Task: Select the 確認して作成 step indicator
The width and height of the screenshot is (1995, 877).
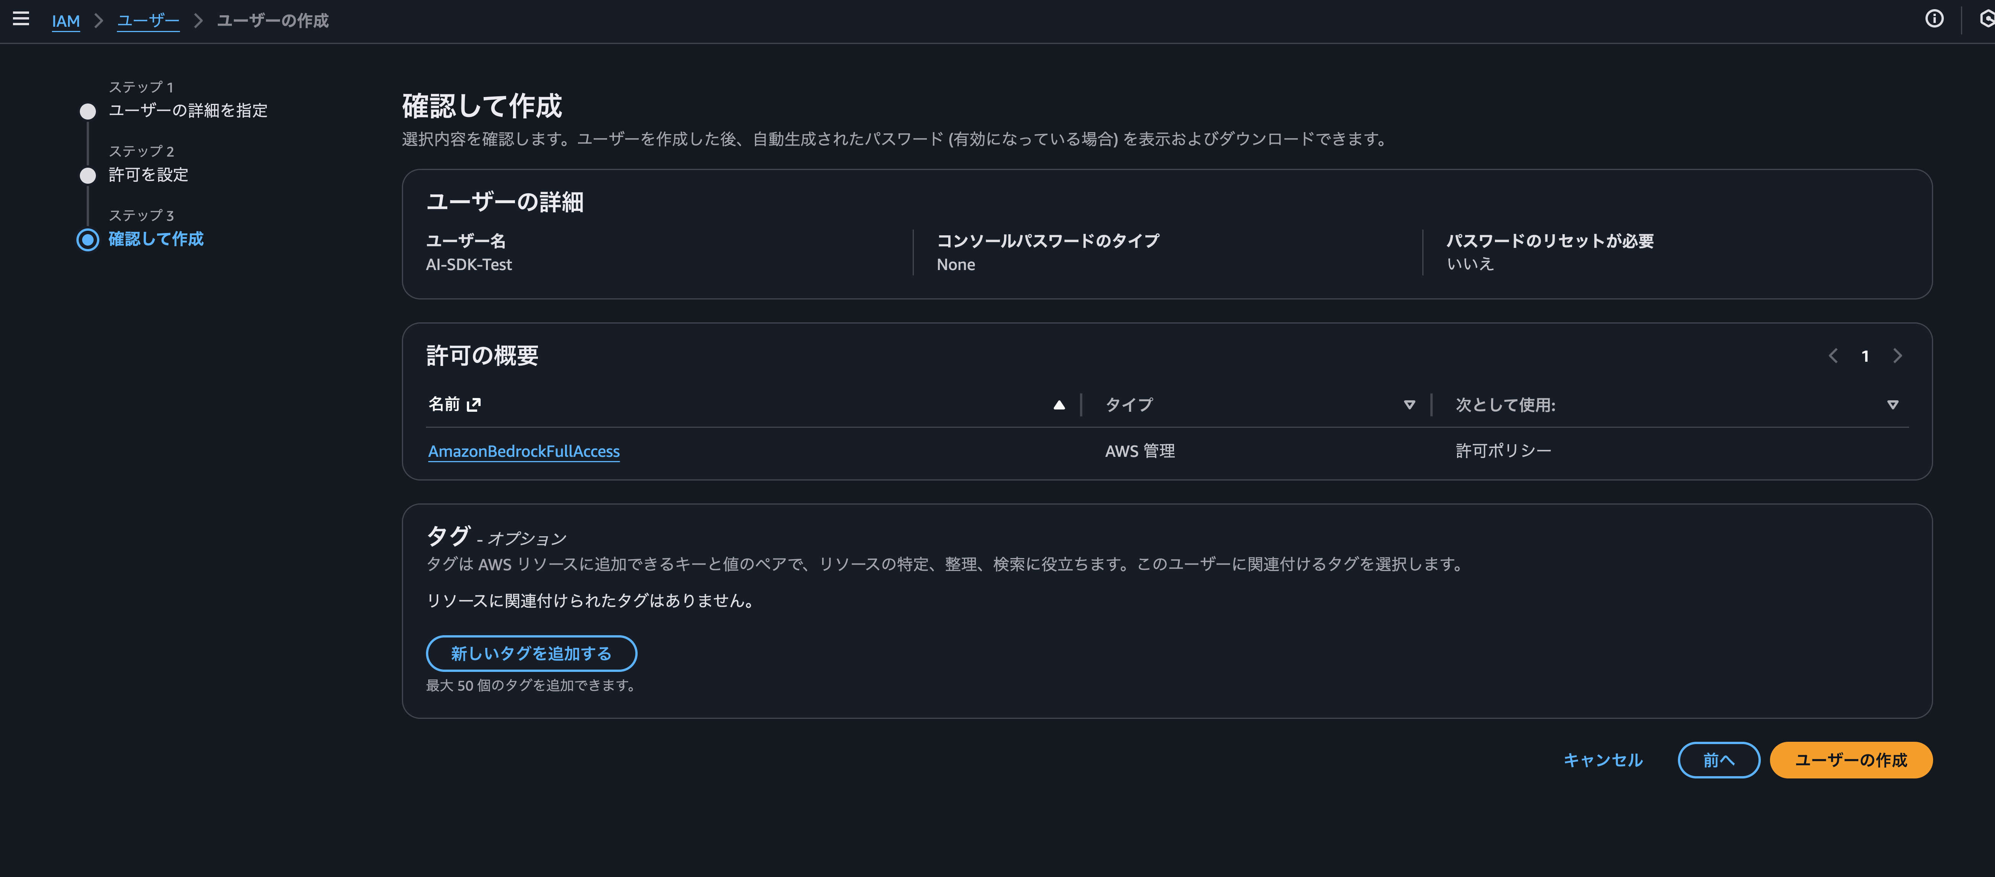Action: pos(87,239)
